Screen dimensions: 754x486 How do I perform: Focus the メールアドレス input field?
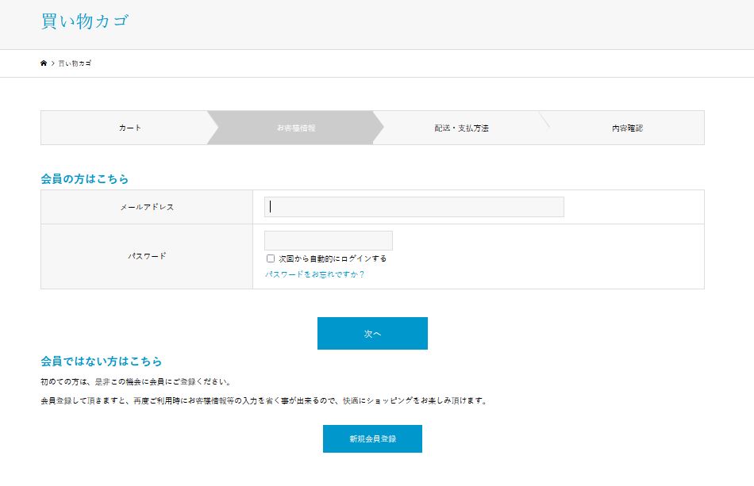[414, 207]
